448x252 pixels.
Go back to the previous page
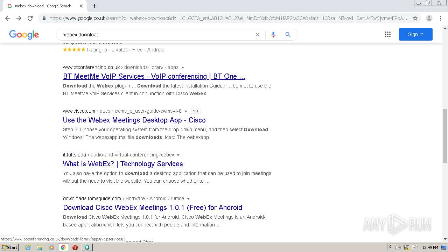tap(8, 18)
